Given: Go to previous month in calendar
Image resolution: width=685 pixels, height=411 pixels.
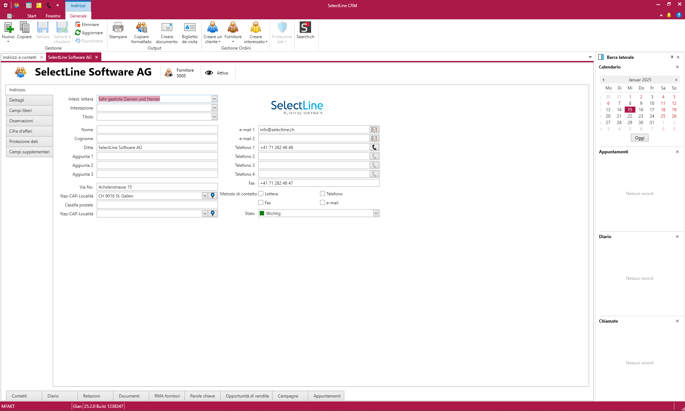Looking at the screenshot, I should pyautogui.click(x=603, y=80).
